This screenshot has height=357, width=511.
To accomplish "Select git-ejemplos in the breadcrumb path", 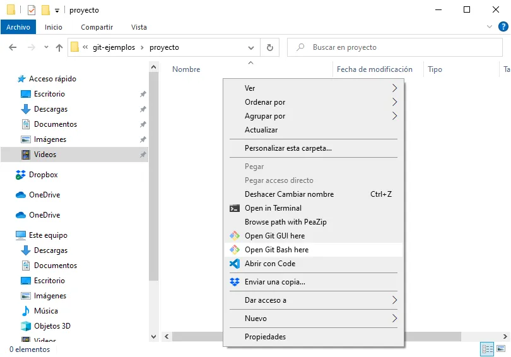I will tap(114, 47).
